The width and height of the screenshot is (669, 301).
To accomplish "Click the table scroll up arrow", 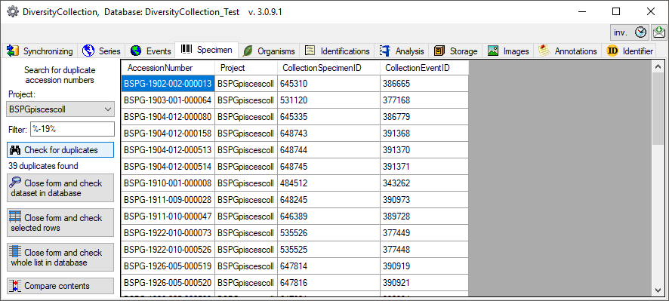I will pyautogui.click(x=658, y=66).
